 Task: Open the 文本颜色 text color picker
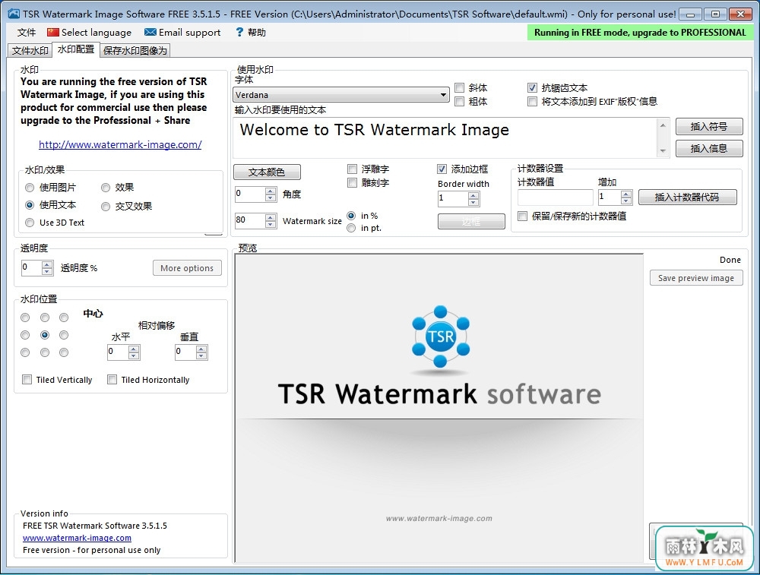pos(267,172)
